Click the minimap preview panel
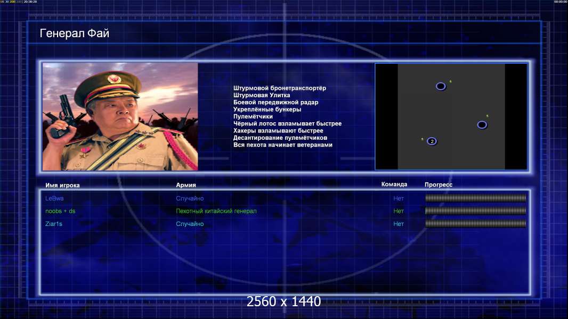This screenshot has height=319, width=568. click(x=451, y=116)
